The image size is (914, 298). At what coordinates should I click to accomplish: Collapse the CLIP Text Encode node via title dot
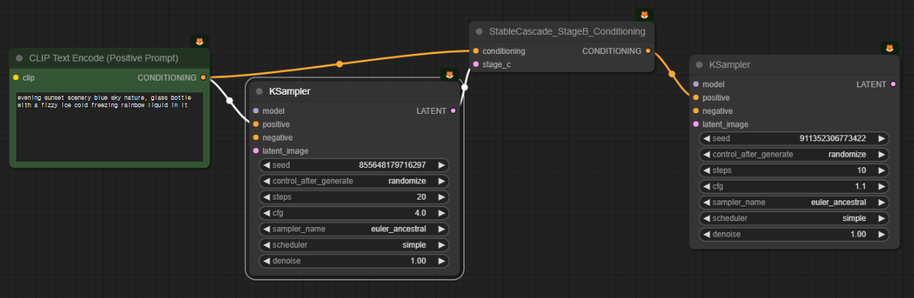point(20,58)
